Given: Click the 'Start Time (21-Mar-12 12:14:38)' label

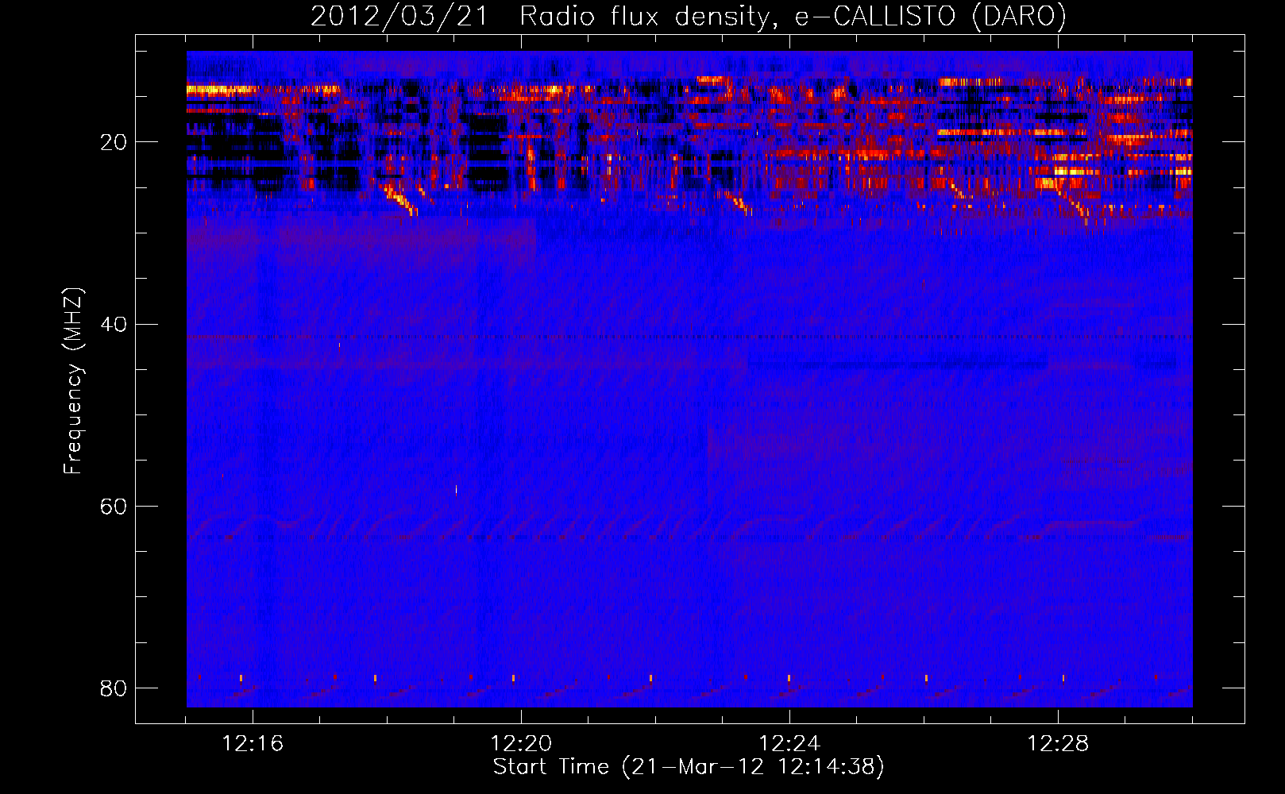Looking at the screenshot, I should pyautogui.click(x=689, y=767).
